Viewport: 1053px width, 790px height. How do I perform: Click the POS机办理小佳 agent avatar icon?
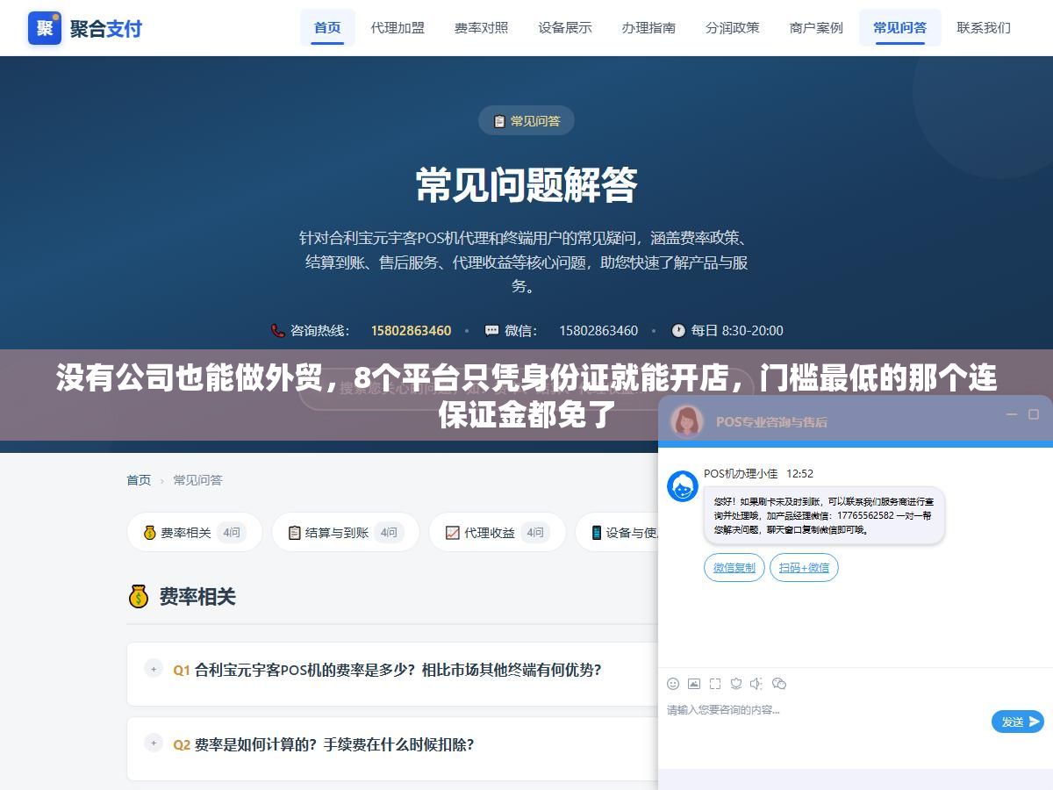point(683,486)
